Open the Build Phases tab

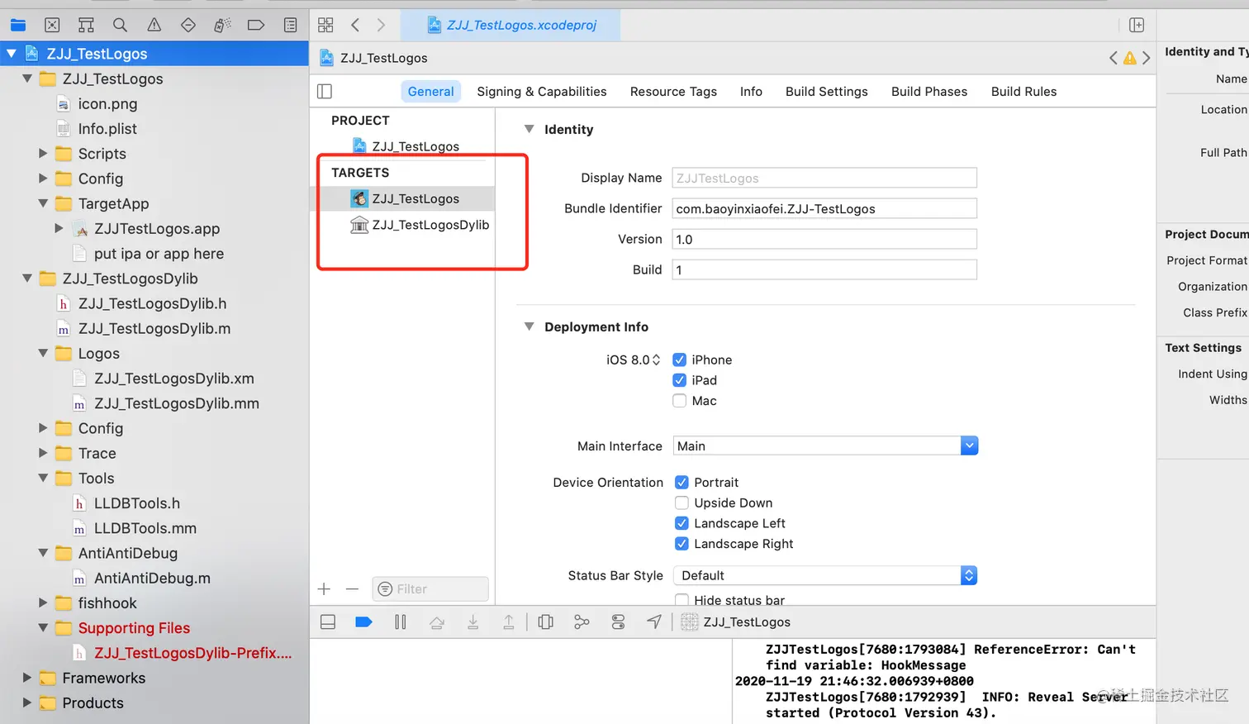pos(929,92)
